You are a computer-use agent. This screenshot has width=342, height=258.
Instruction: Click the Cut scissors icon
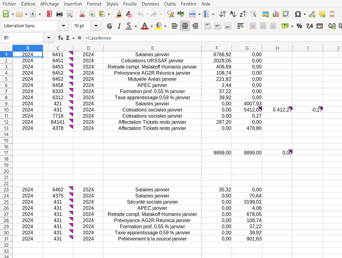pyautogui.click(x=82, y=14)
